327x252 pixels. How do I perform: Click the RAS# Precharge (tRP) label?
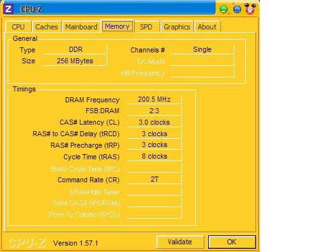tap(85, 145)
